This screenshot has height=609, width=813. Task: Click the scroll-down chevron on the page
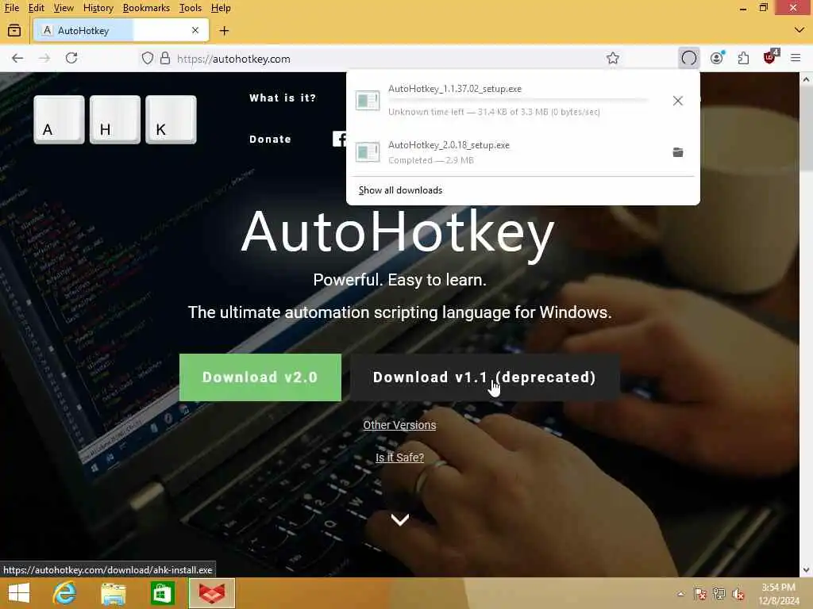(400, 519)
